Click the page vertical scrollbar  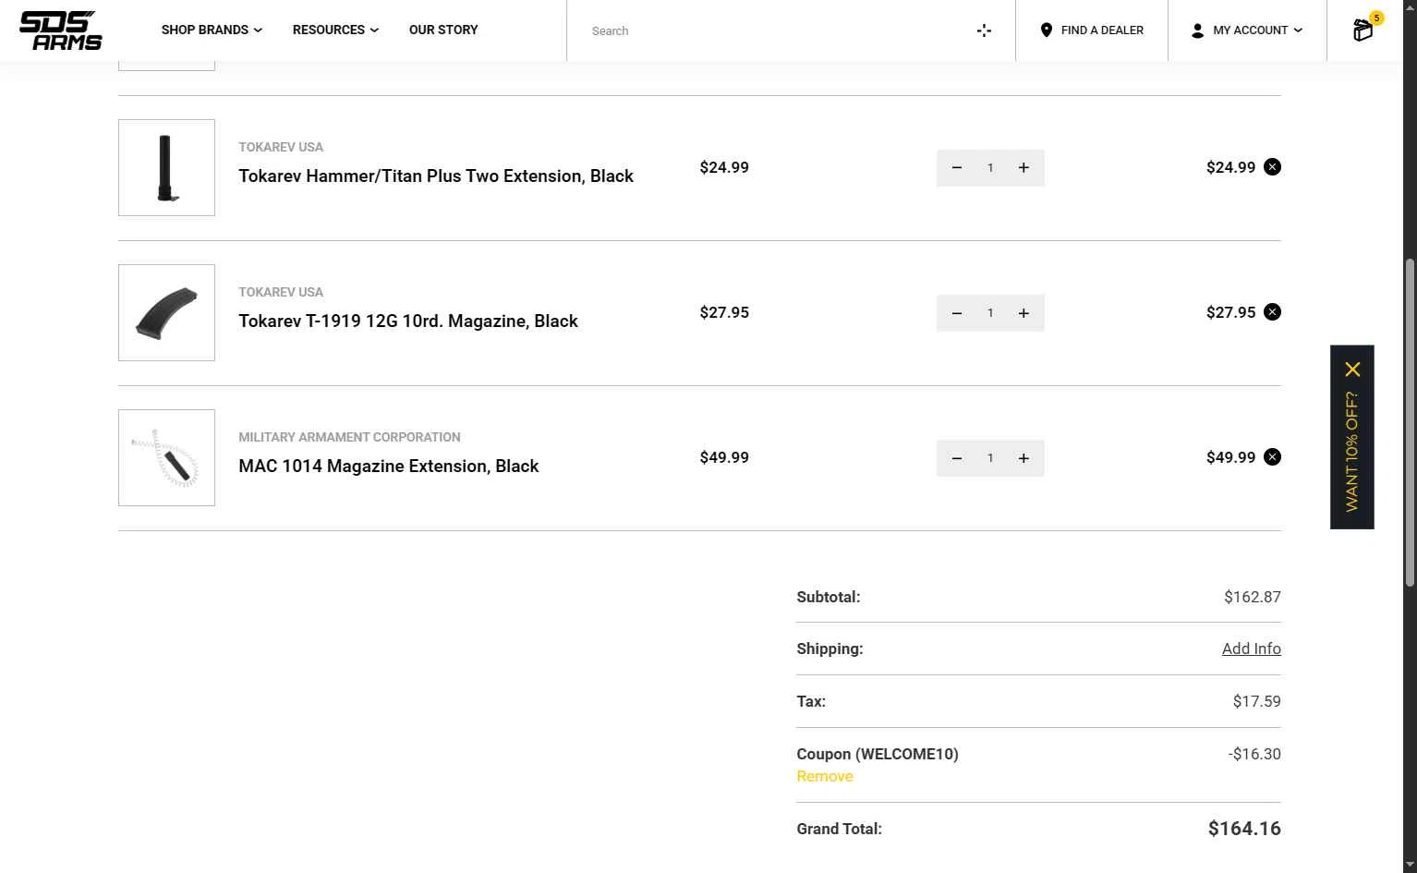(x=1410, y=423)
